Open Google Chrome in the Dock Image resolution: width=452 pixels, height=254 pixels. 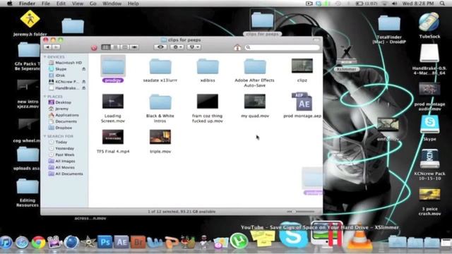tap(38, 242)
